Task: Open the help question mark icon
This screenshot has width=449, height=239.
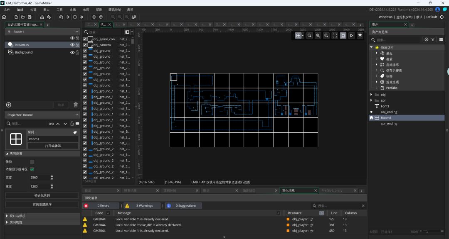Action: tap(101, 17)
